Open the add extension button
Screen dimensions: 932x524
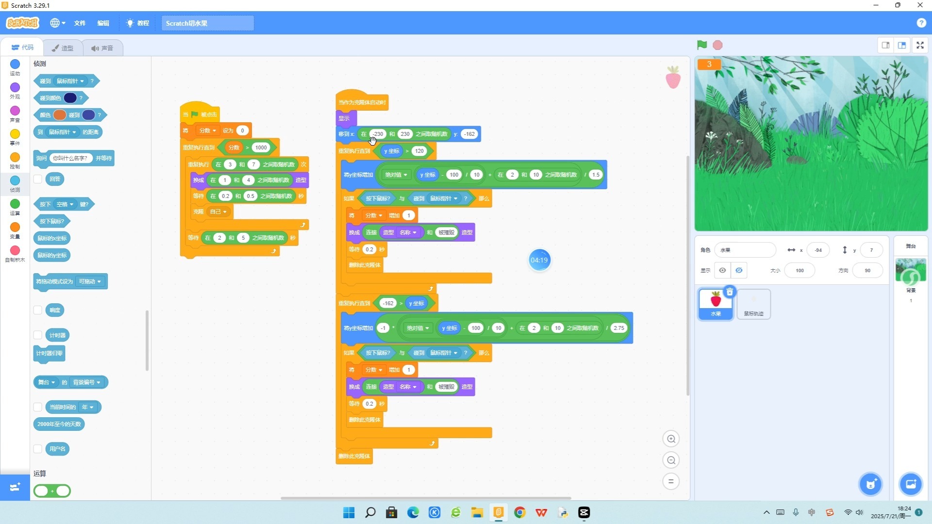15,486
